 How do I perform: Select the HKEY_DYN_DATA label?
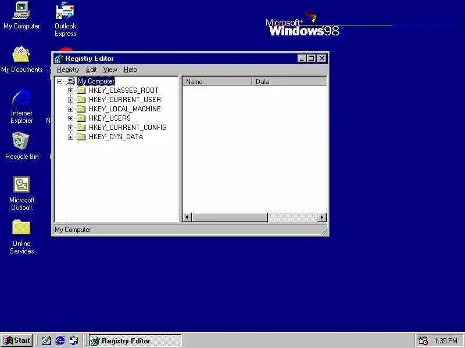(116, 137)
